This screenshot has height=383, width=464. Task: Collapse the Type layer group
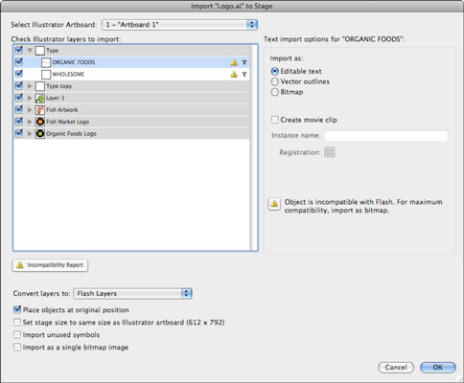30,51
